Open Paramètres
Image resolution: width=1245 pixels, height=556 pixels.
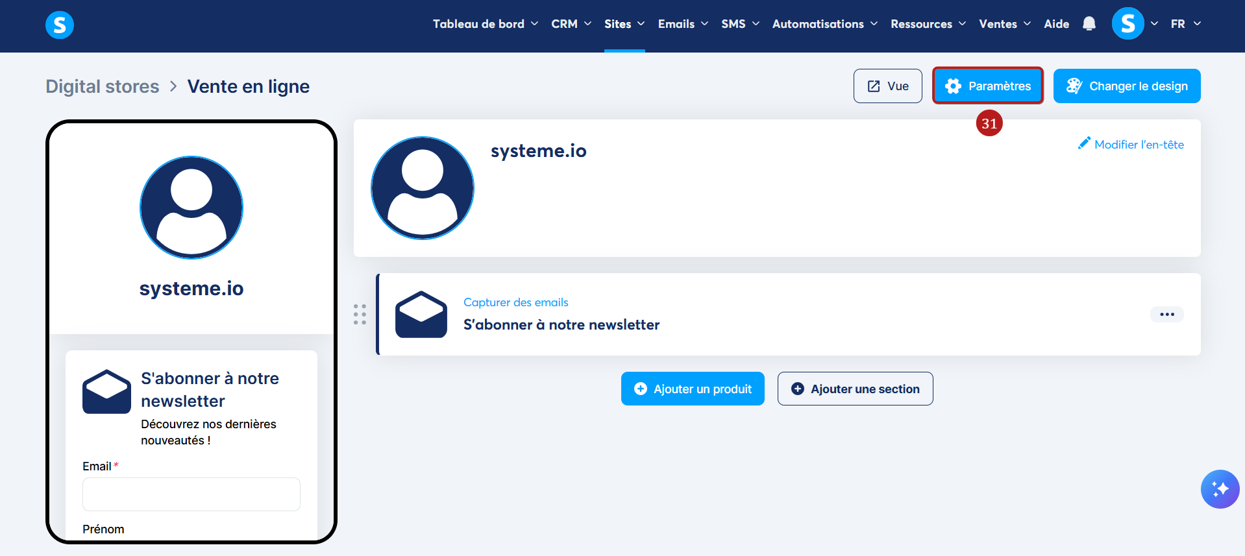988,86
